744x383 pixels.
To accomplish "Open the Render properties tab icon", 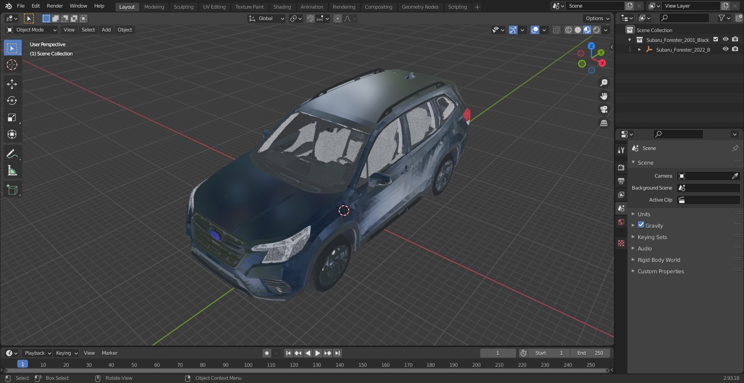I will tap(621, 167).
